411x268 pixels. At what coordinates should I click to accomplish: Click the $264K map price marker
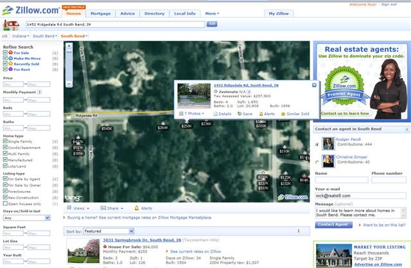163,128
